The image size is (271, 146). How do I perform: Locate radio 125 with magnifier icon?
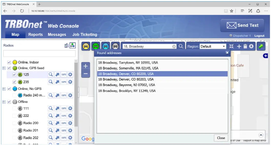[50, 74]
